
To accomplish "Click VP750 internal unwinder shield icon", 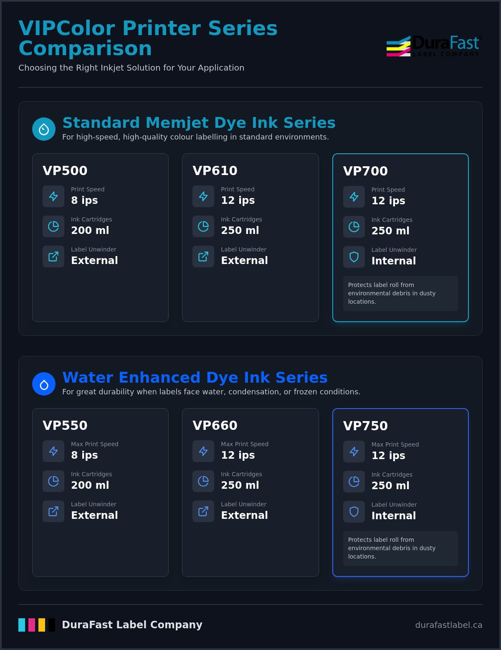I will (x=354, y=512).
